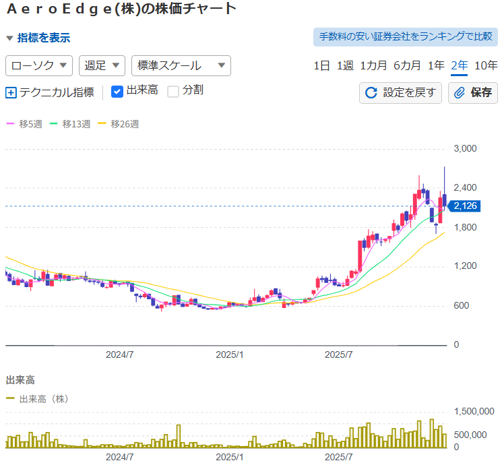The height and width of the screenshot is (465, 502).
Task: Select the 6カ月 time range
Action: (x=407, y=65)
